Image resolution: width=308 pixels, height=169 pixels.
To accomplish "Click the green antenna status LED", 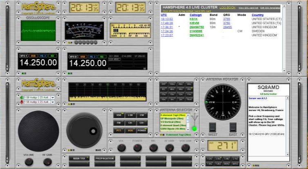I will [194, 129].
